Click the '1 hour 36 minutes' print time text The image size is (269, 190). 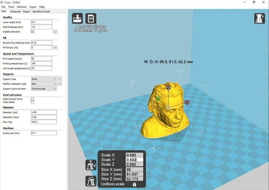(x=90, y=27)
